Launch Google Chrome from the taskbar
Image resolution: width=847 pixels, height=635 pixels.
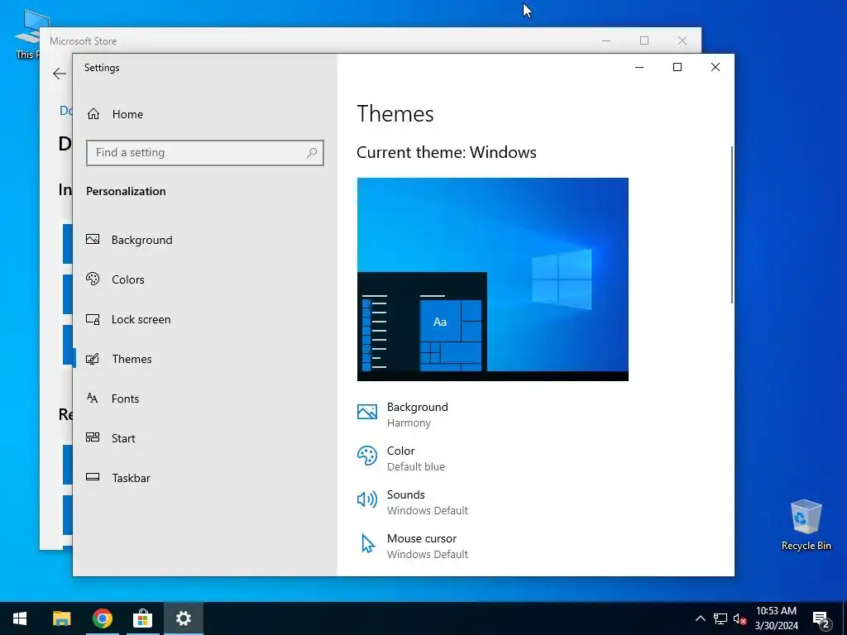102,618
